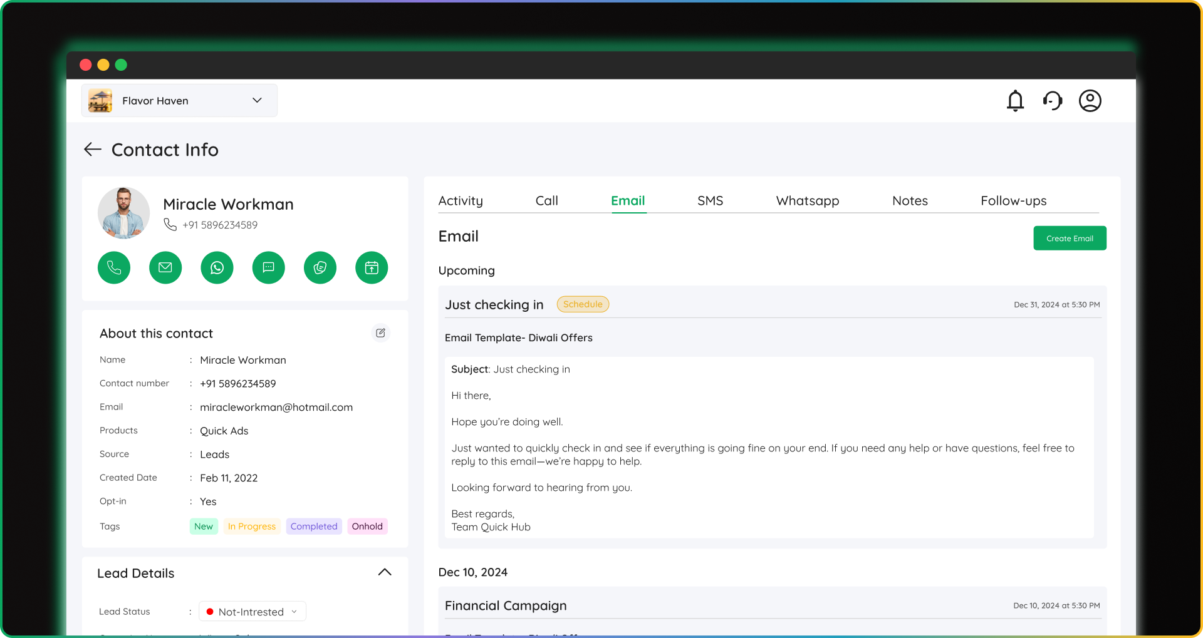Open Miracle Workman's profile photo
This screenshot has height=638, width=1203.
click(124, 213)
